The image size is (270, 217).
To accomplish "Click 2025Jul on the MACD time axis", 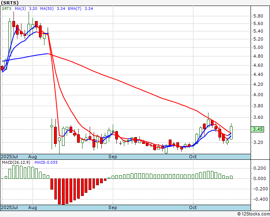I will (9, 207).
